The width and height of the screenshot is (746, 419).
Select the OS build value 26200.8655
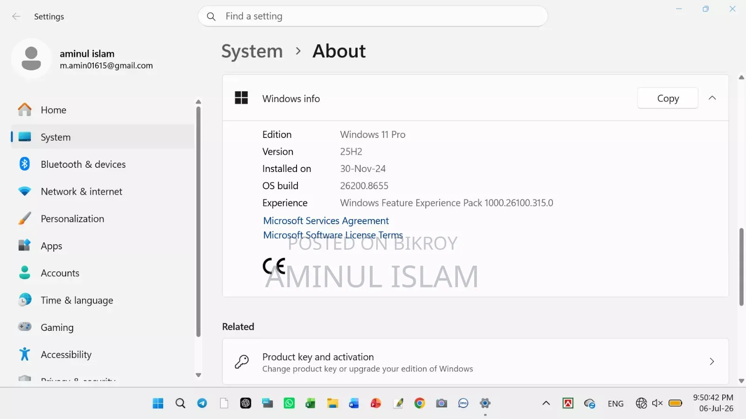[364, 186]
